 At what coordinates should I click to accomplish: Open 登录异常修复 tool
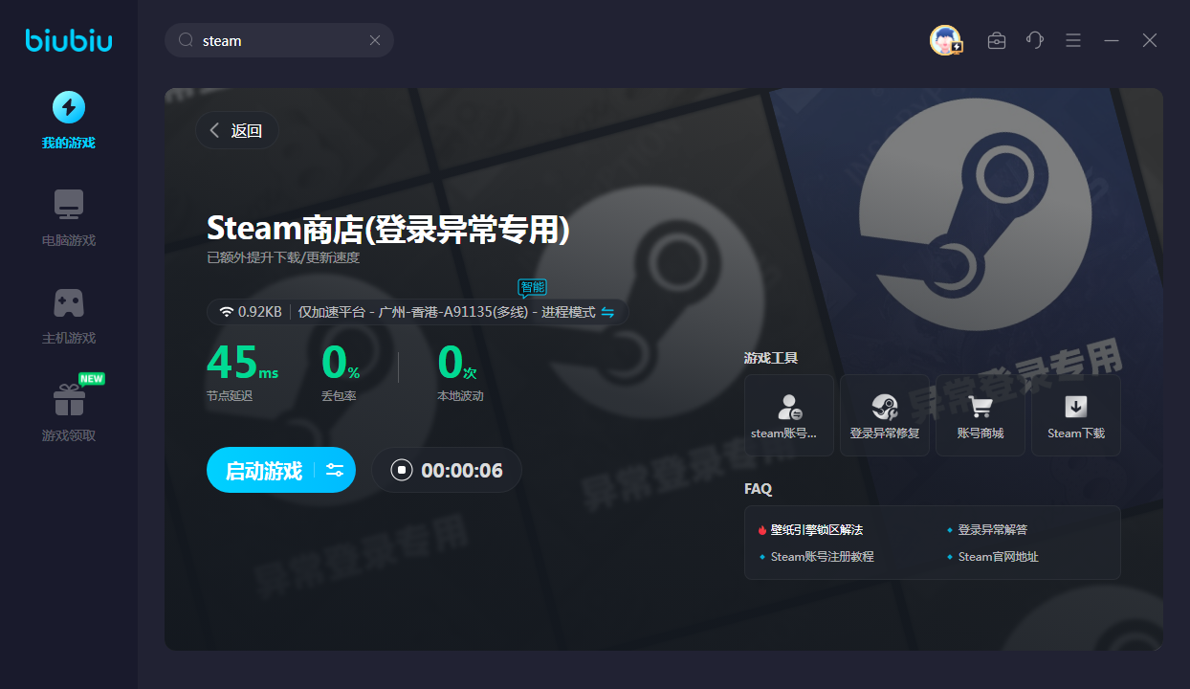click(x=884, y=415)
